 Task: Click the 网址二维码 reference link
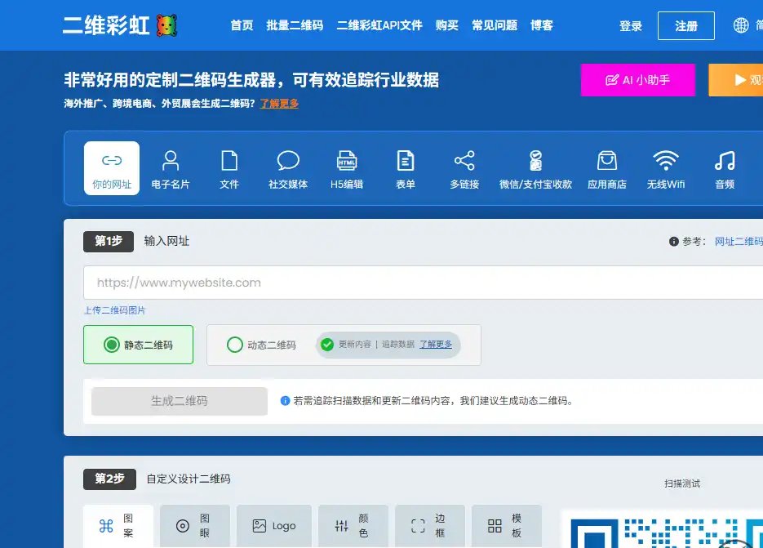coord(739,242)
